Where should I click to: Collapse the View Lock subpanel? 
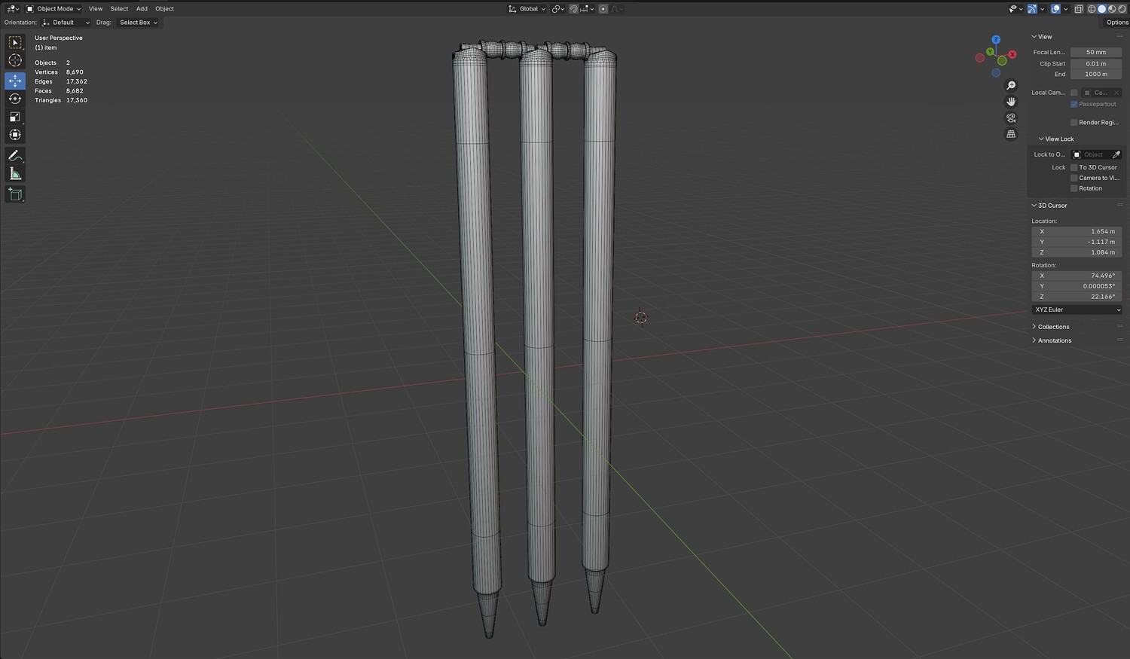tap(1056, 139)
